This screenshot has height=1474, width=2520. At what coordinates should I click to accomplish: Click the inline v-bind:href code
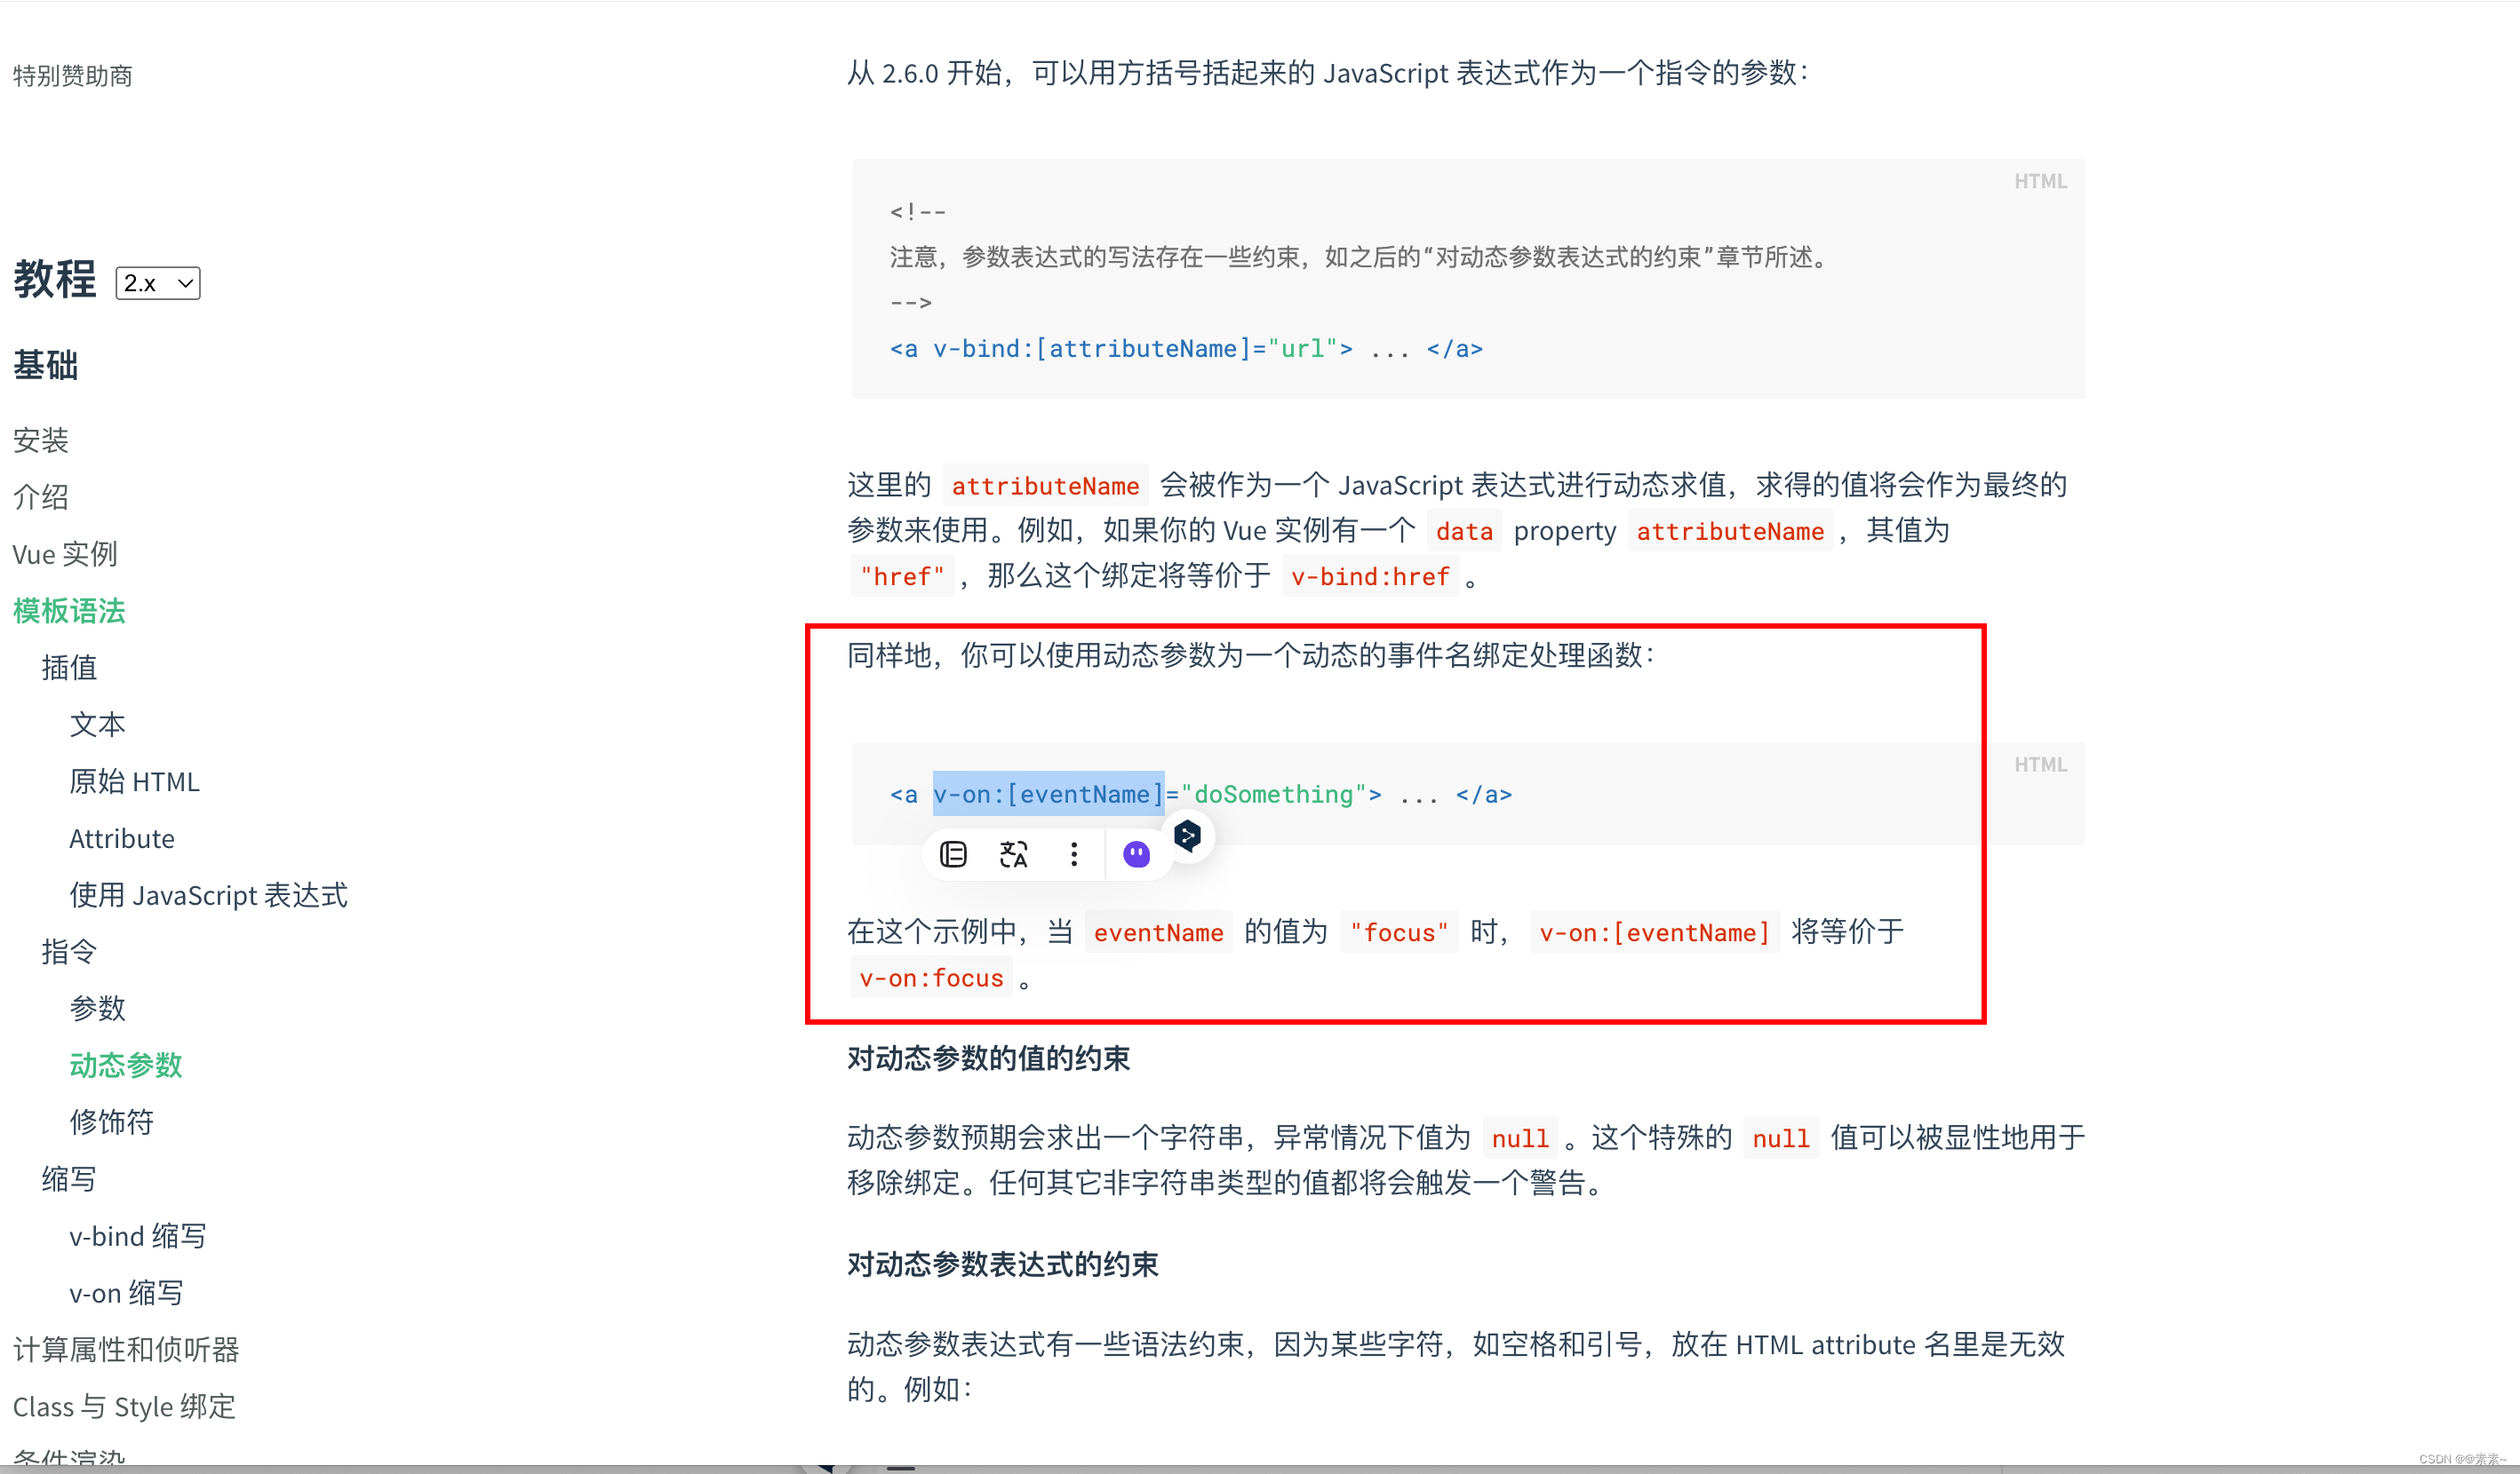1371,576
